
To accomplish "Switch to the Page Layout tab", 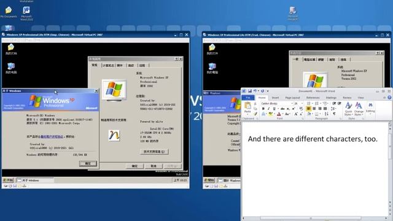I will (x=292, y=98).
